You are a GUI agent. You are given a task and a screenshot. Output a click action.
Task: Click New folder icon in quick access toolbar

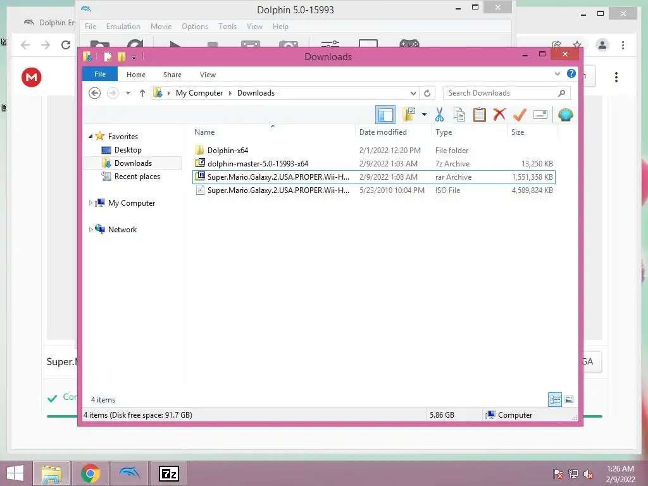pyautogui.click(x=121, y=56)
